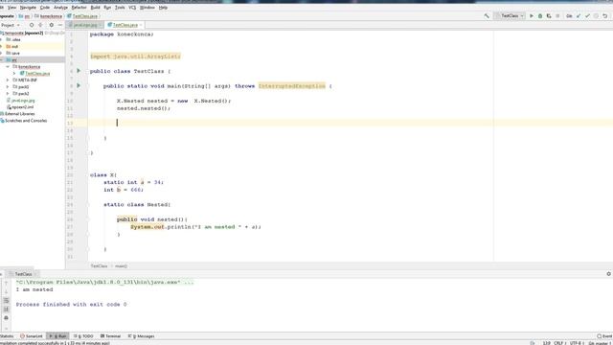Open the Event Log button
The width and height of the screenshot is (613, 345).
click(x=604, y=336)
